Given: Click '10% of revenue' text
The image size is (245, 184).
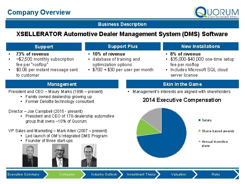Looking at the screenshot, I should tap(109, 54).
